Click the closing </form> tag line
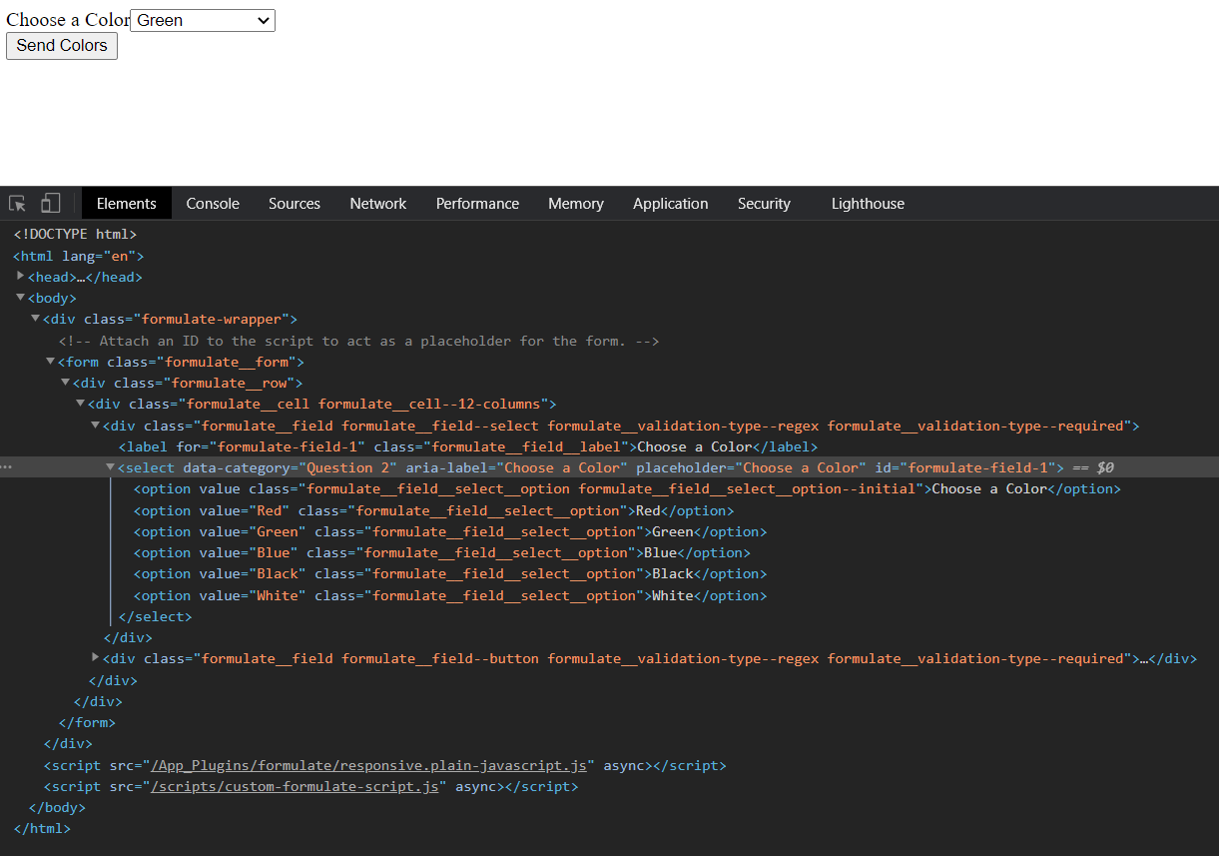 [x=87, y=722]
